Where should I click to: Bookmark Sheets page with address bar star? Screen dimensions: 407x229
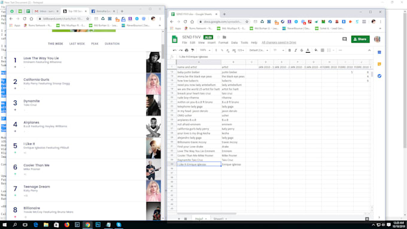click(x=247, y=22)
